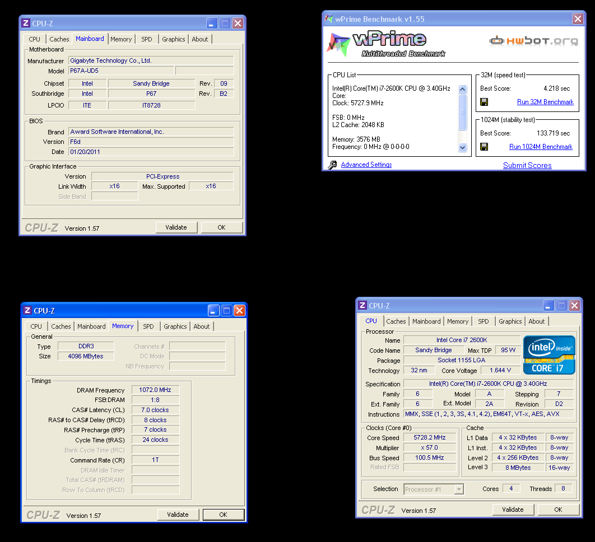The height and width of the screenshot is (542, 595).
Task: Click the Intel Core i7 inside badge
Action: [549, 355]
